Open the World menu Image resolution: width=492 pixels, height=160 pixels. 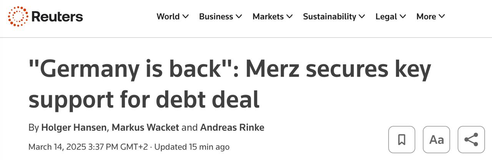click(x=168, y=17)
